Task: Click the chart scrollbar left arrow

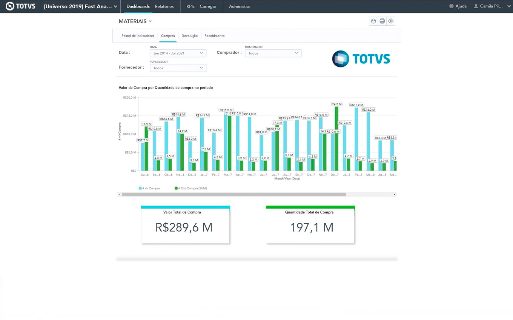Action: pos(120,195)
